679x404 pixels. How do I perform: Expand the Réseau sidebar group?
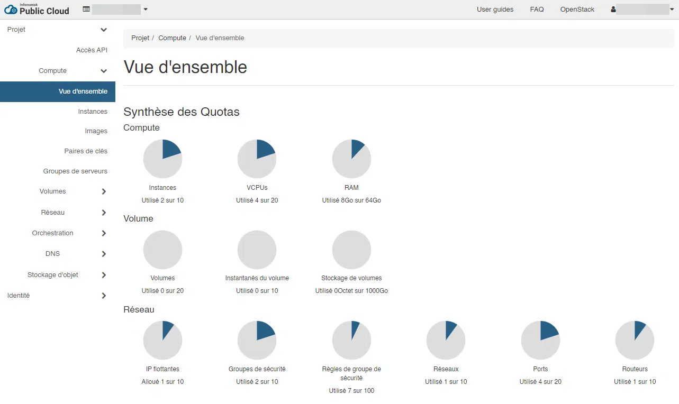pyautogui.click(x=58, y=213)
